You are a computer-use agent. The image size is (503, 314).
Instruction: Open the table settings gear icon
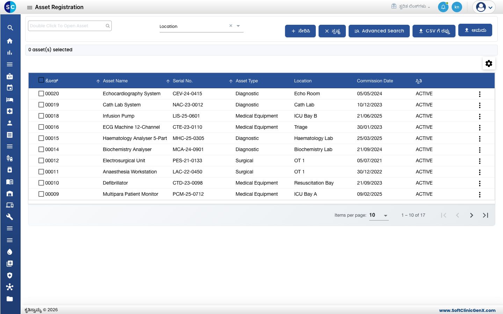(489, 63)
